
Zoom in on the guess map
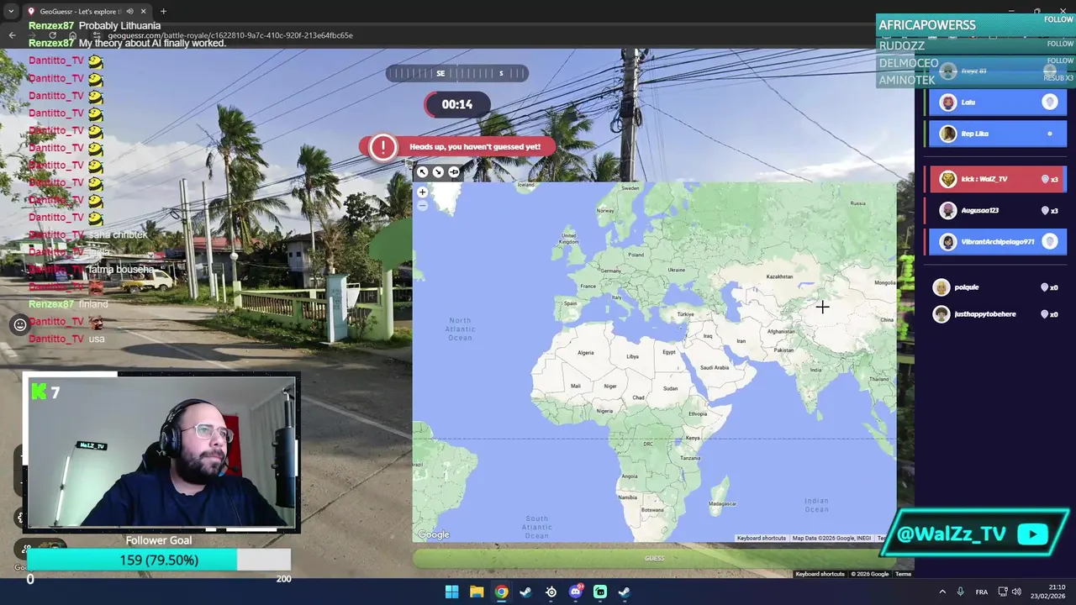click(423, 192)
